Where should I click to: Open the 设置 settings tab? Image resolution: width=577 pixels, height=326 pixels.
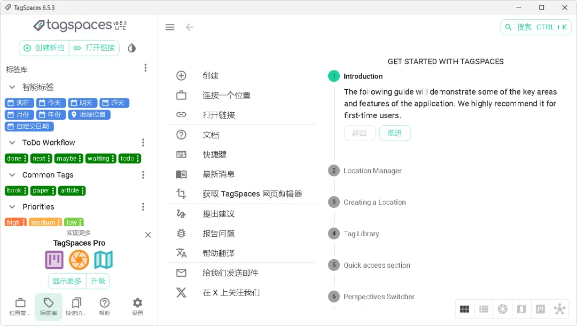click(138, 307)
